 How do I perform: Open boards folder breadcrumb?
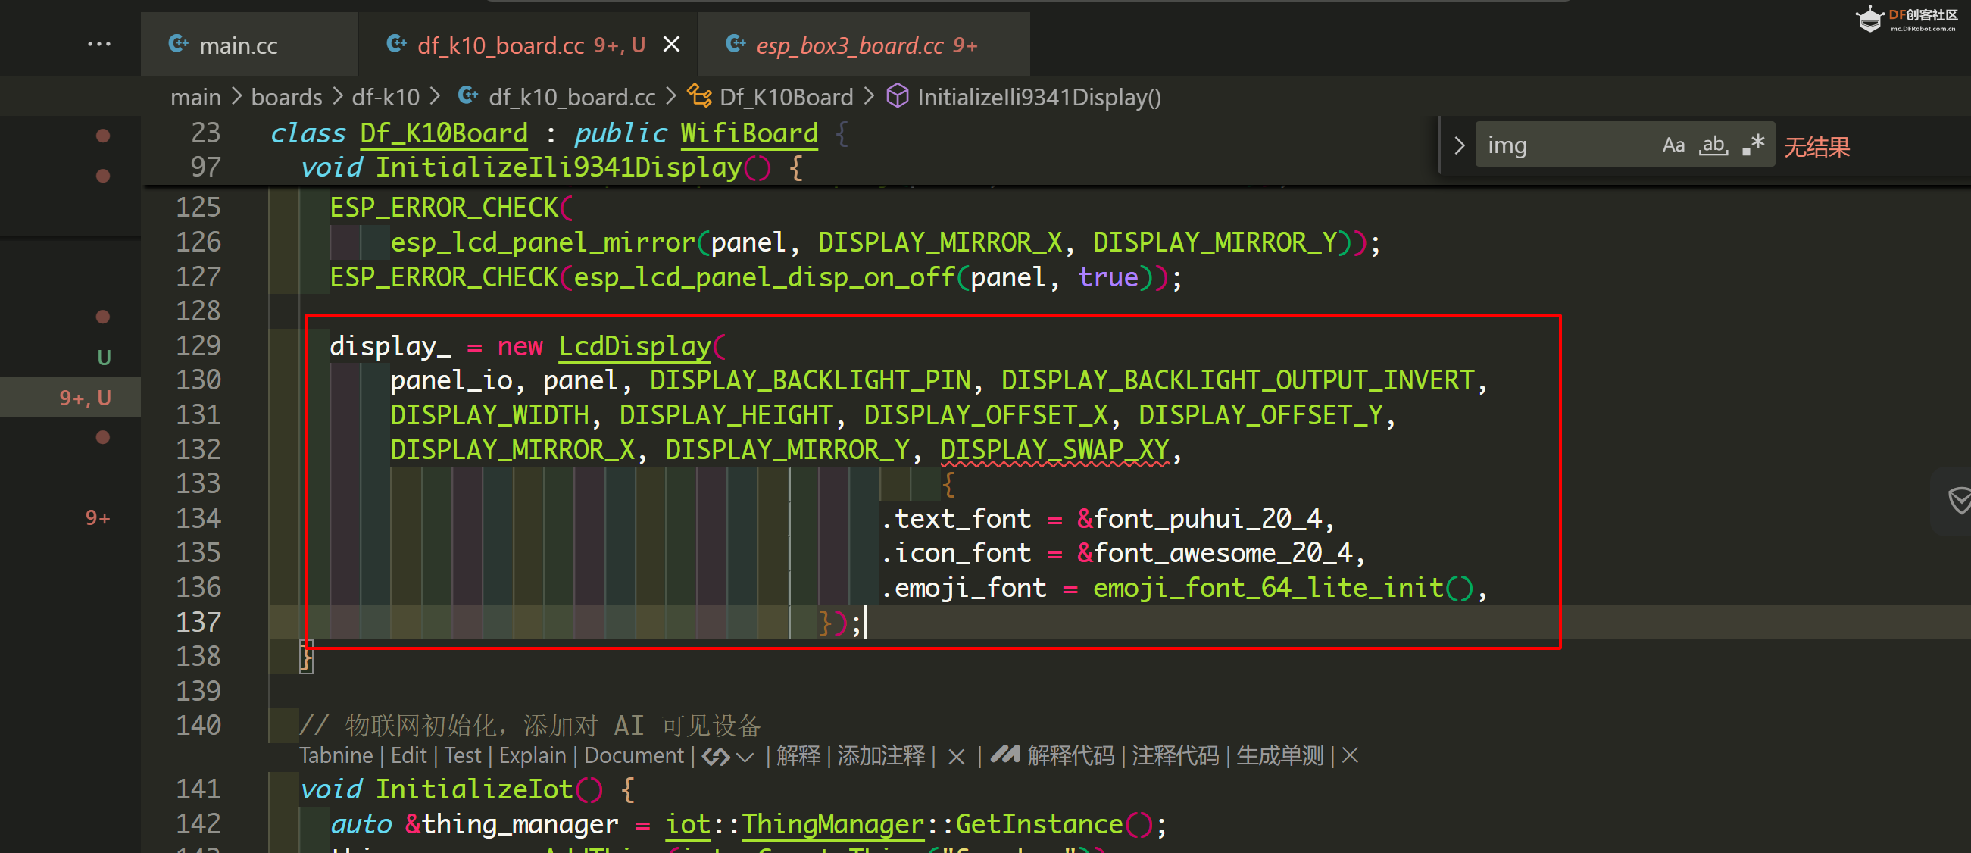(286, 97)
